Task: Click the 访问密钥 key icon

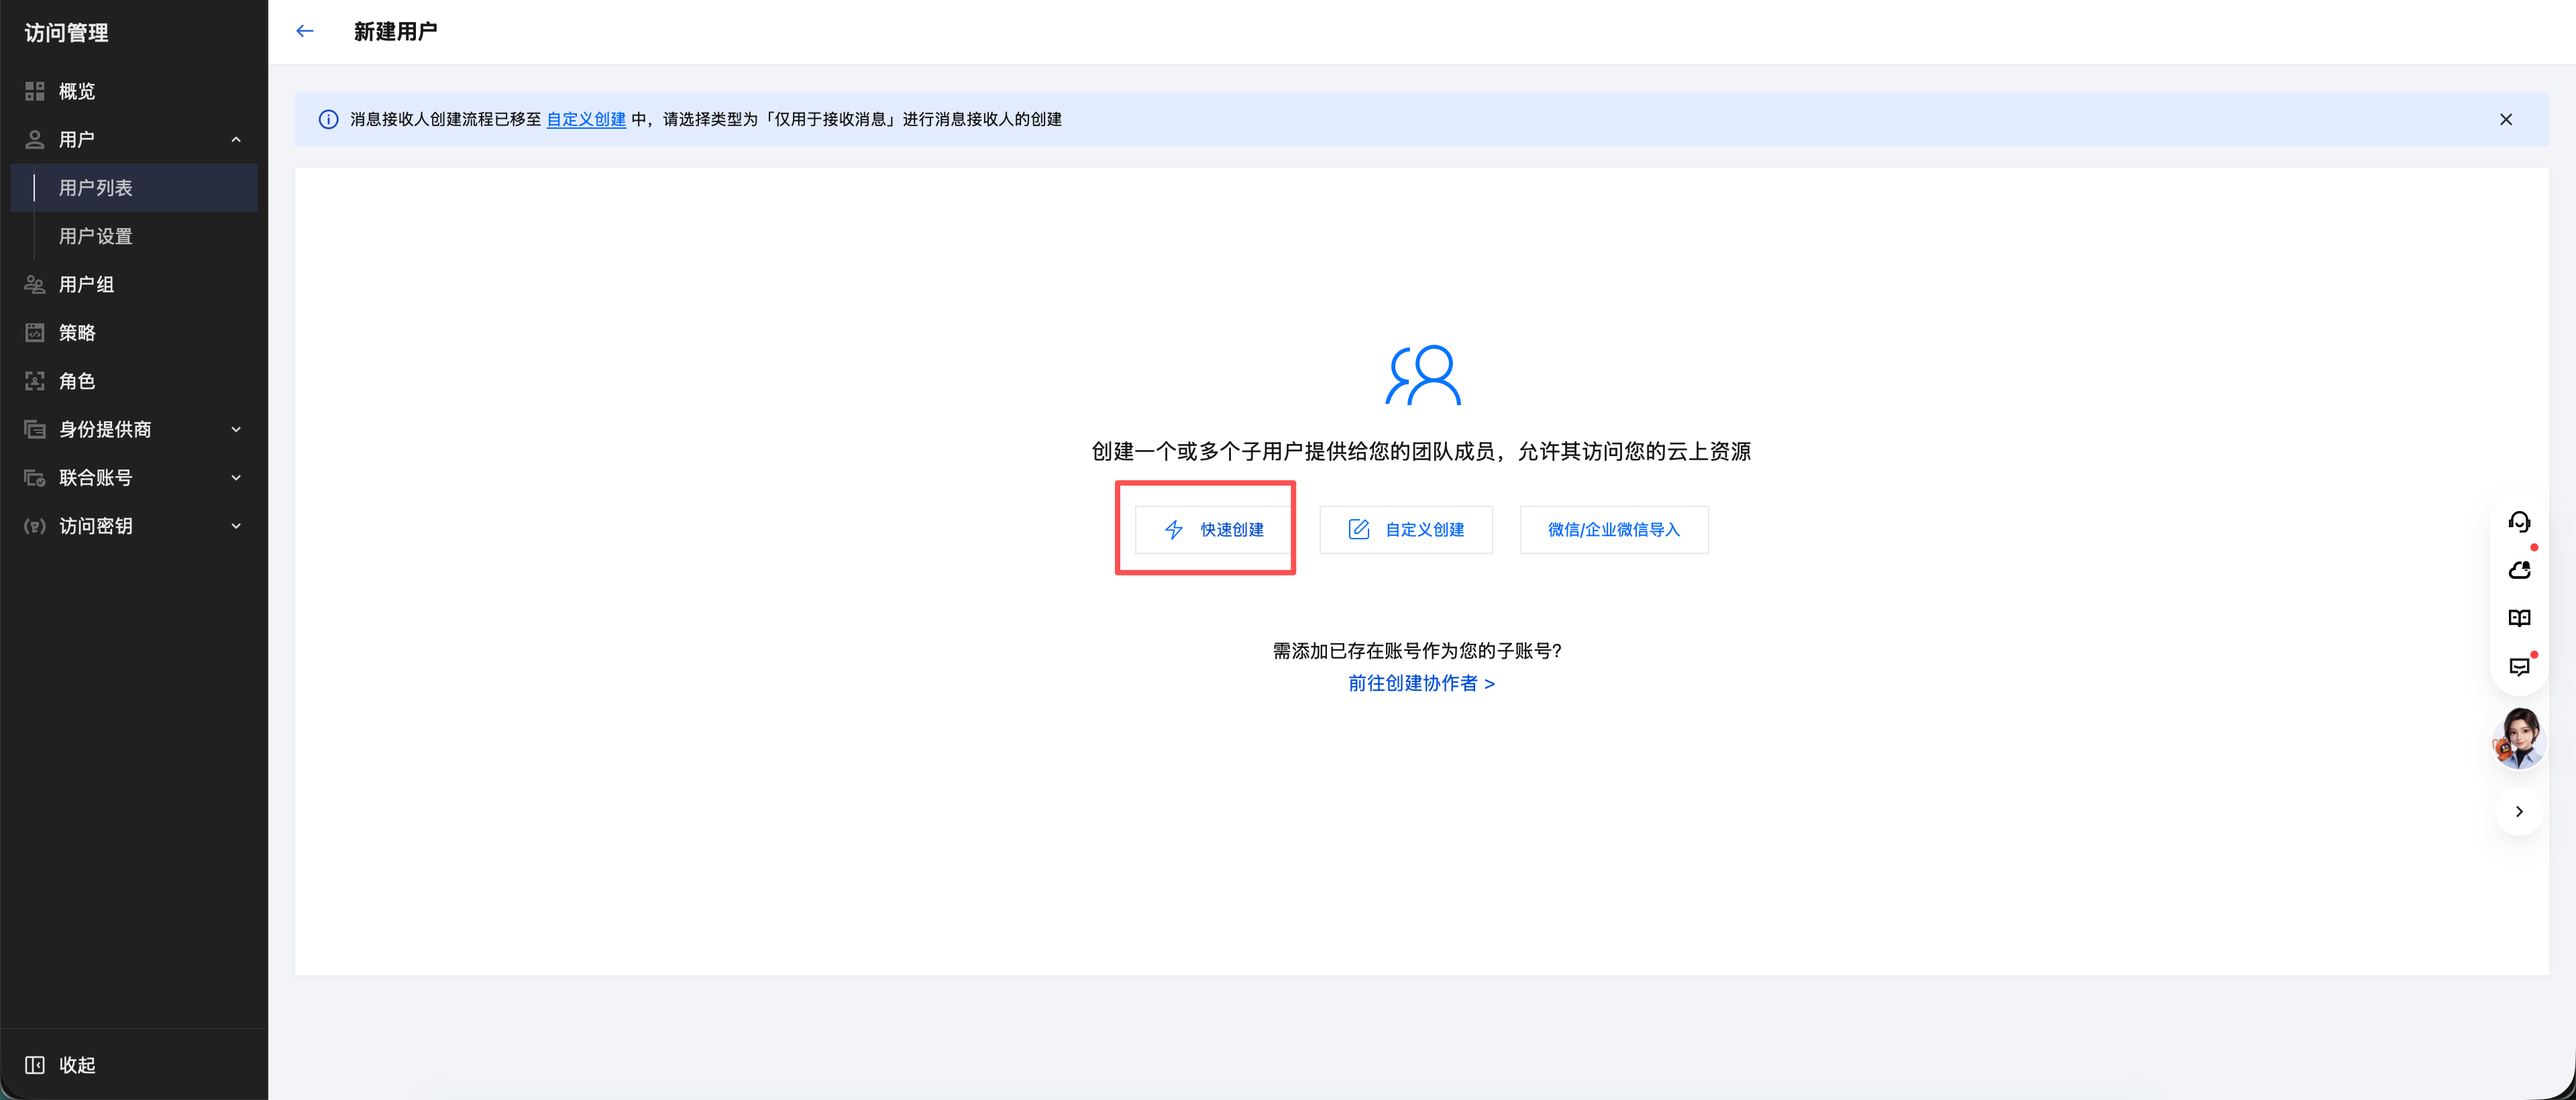Action: (x=35, y=526)
